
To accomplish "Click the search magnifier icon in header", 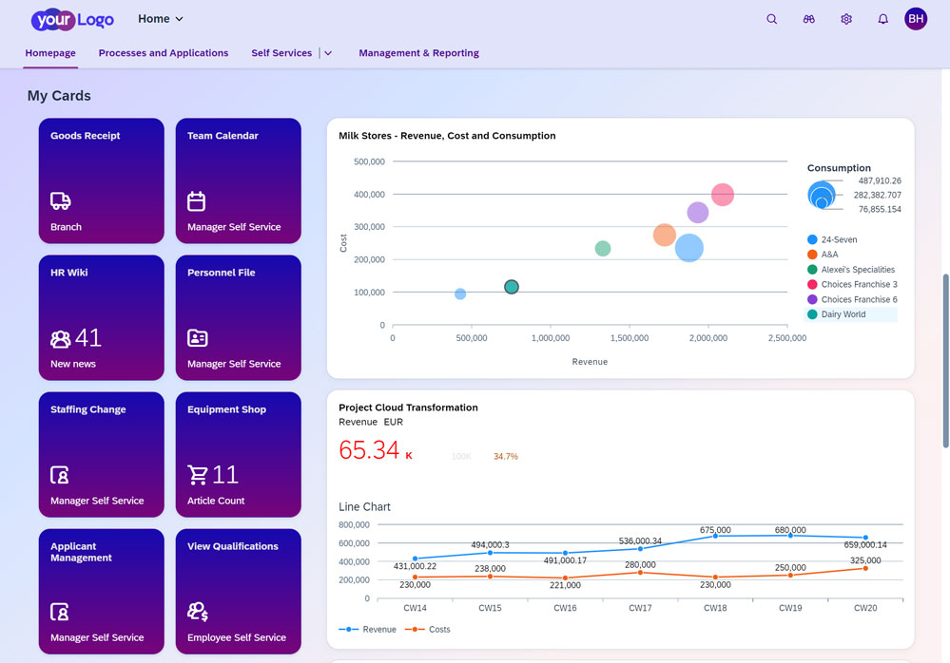I will [771, 19].
